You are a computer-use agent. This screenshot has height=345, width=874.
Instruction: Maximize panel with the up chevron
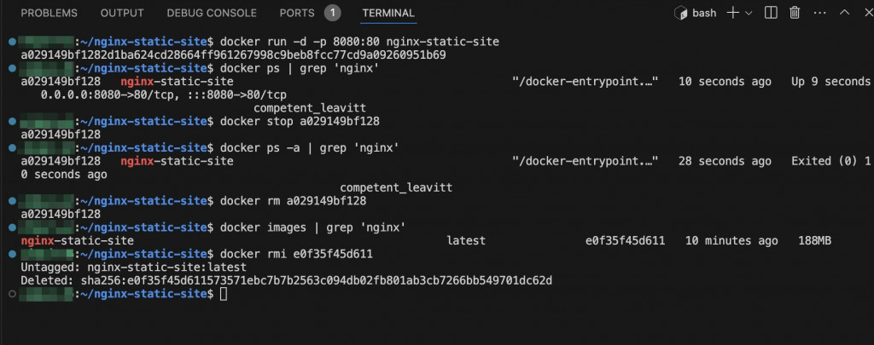click(844, 12)
